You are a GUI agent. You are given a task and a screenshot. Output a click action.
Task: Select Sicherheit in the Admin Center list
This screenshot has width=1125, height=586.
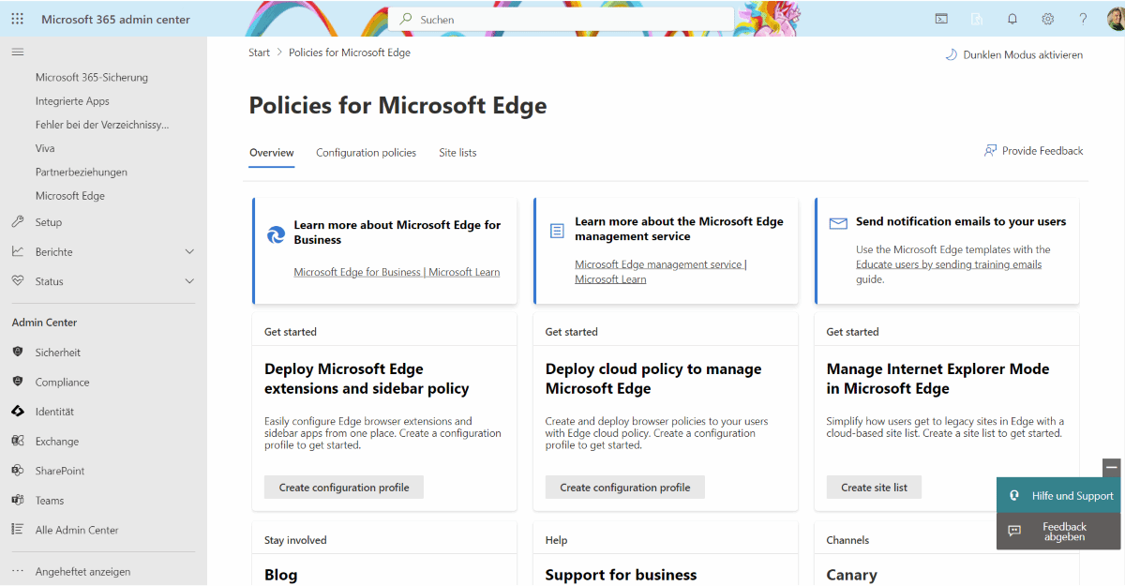pyautogui.click(x=59, y=352)
